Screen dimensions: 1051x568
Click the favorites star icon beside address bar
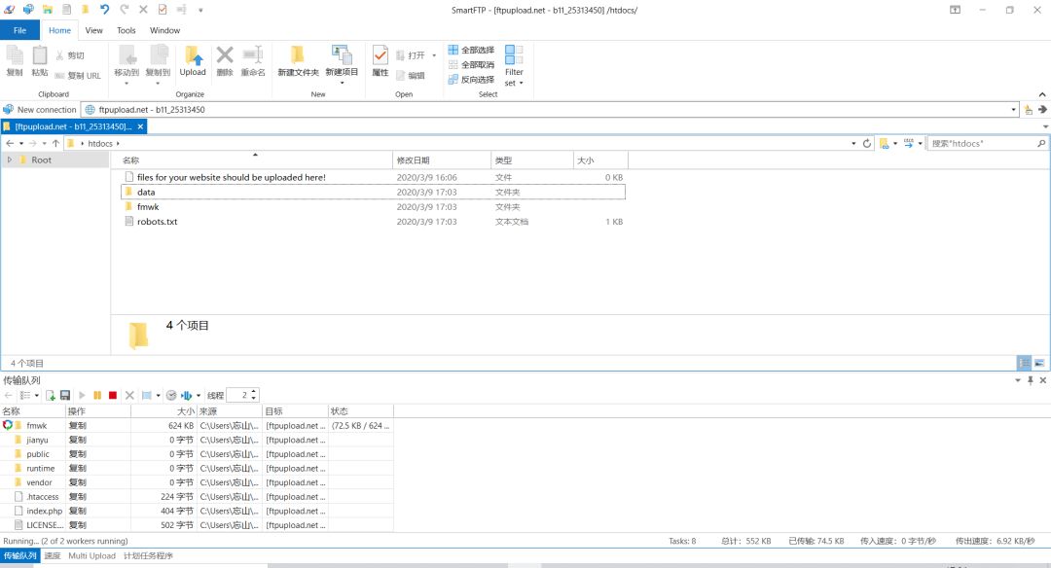[1029, 110]
